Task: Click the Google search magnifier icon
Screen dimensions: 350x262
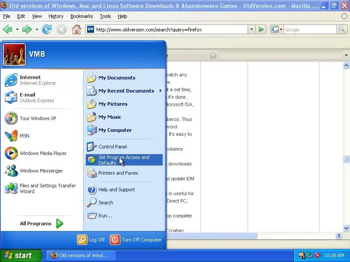Action: coord(342,29)
